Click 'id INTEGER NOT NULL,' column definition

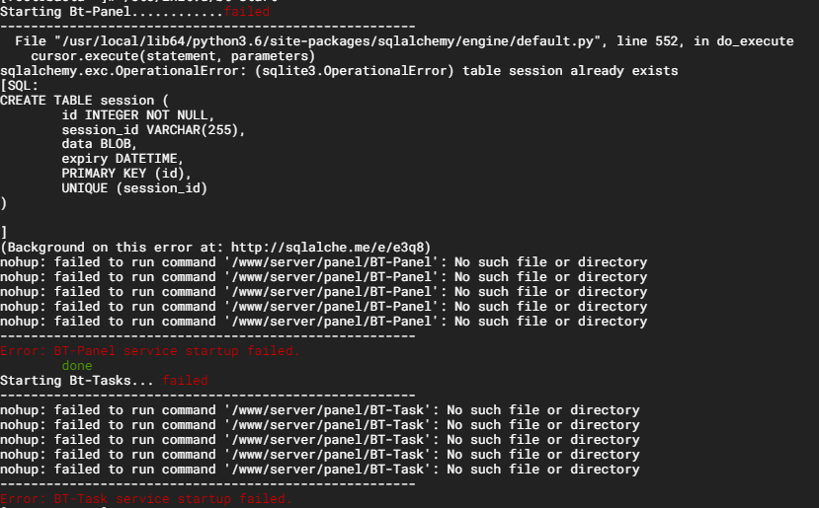coord(138,114)
